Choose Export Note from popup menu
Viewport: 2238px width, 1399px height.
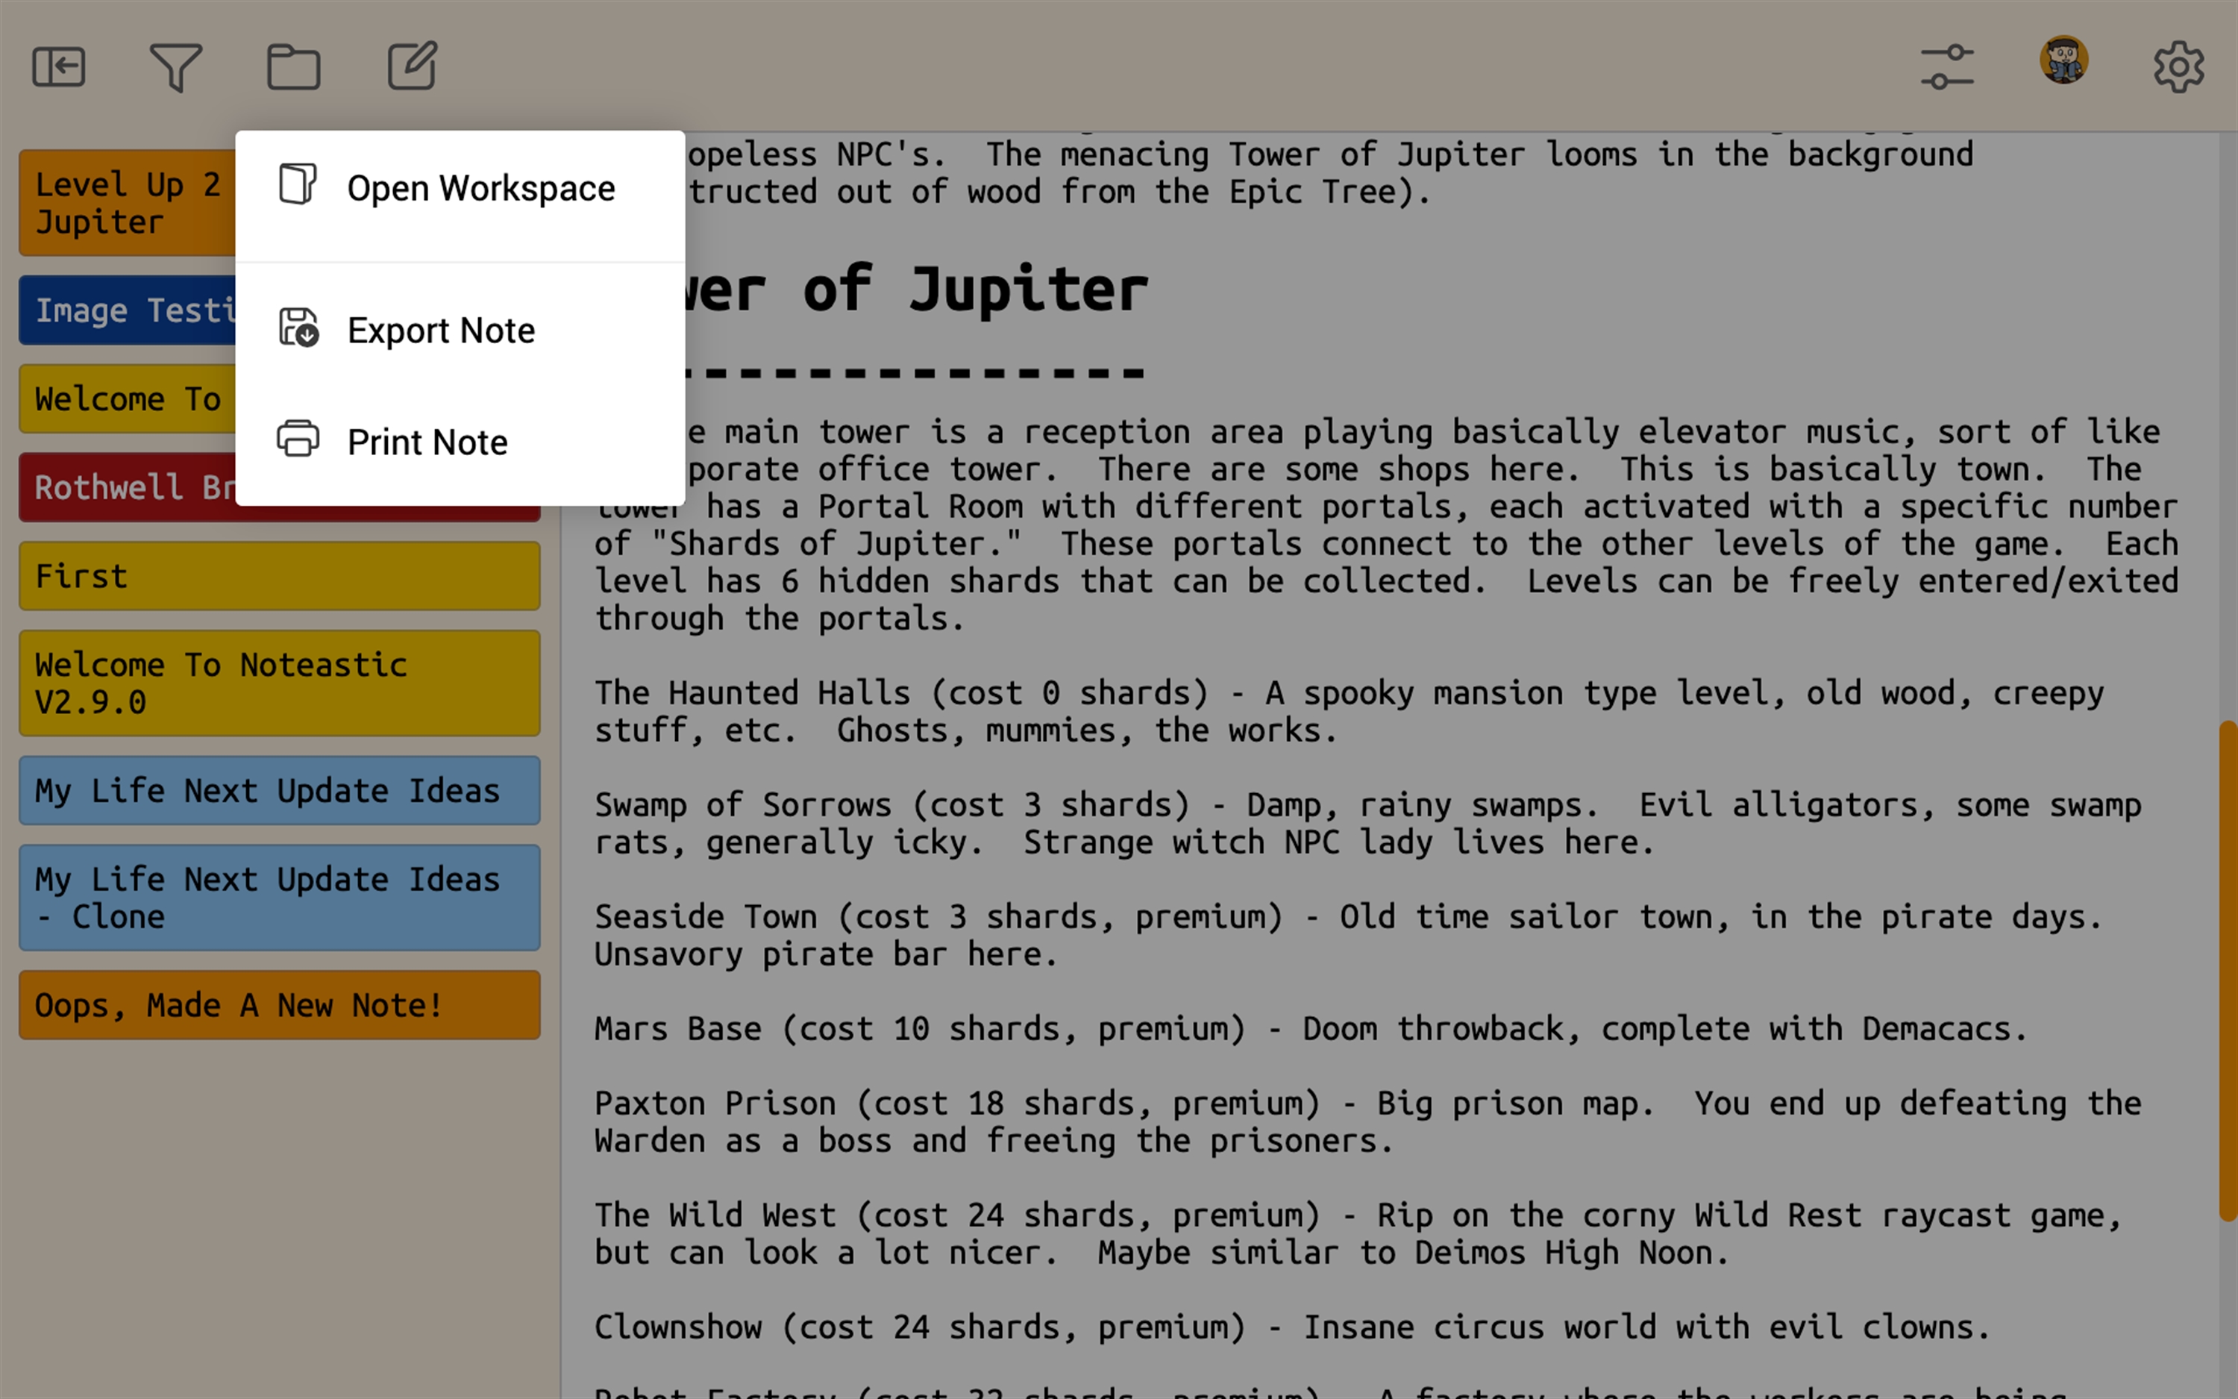[441, 331]
